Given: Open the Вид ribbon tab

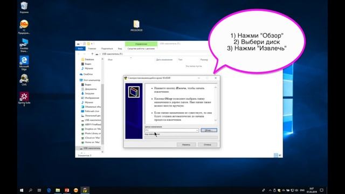Looking at the screenshot, I should pos(120,48).
